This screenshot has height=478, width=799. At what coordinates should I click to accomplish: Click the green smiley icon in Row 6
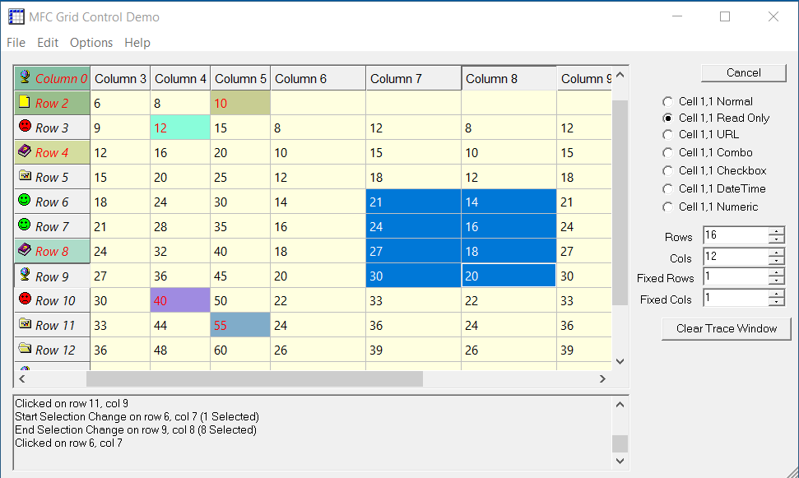click(25, 200)
